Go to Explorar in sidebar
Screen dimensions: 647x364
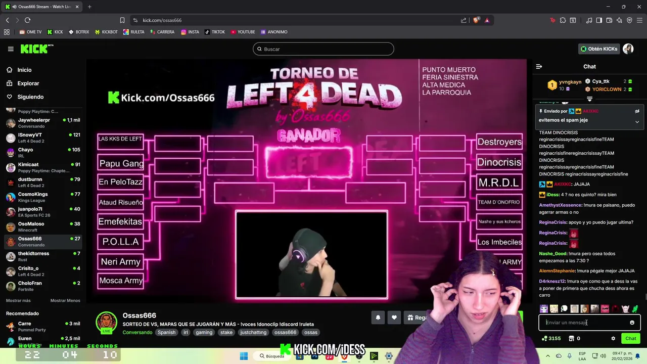pyautogui.click(x=28, y=83)
